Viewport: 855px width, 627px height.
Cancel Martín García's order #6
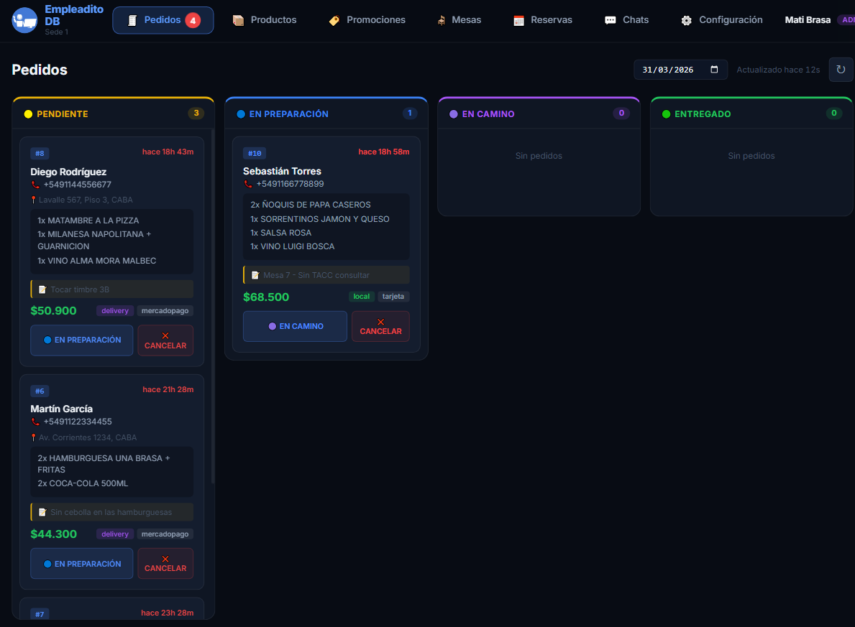[x=165, y=563]
